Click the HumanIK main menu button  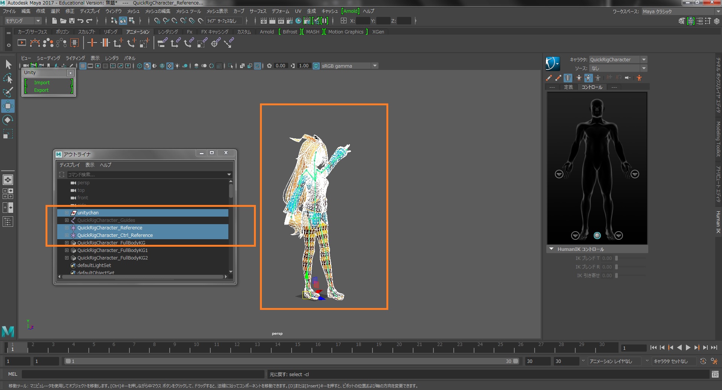(x=553, y=63)
